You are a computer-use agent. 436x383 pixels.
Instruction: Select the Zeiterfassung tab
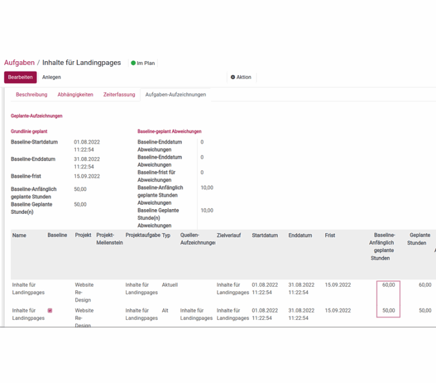[x=119, y=95]
